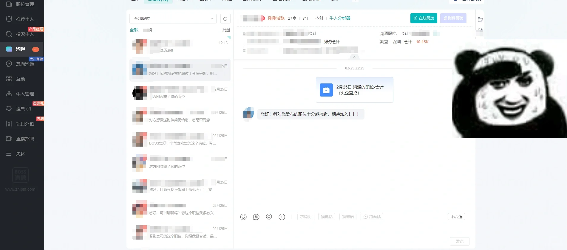
Task: Click the sender avatar beside the message
Action: [x=249, y=114]
